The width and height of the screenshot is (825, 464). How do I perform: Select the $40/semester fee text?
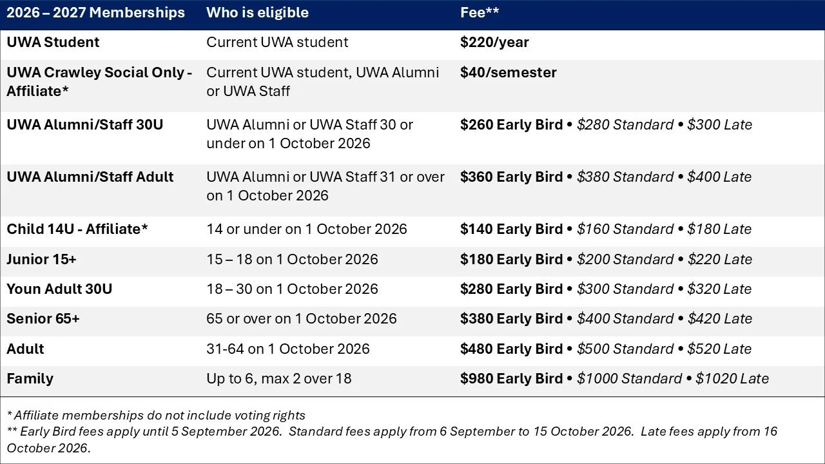(x=508, y=72)
